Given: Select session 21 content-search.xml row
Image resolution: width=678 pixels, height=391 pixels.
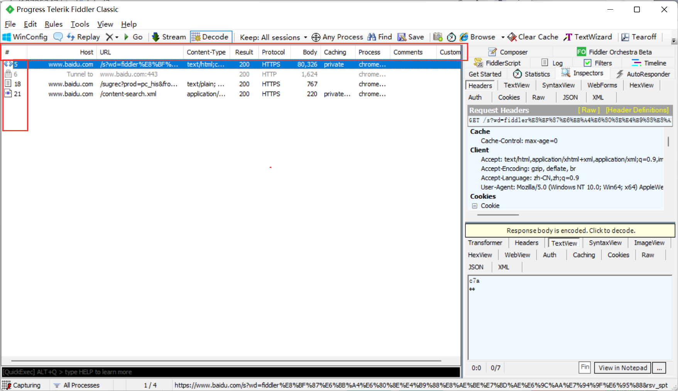Looking at the screenshot, I should 231,94.
